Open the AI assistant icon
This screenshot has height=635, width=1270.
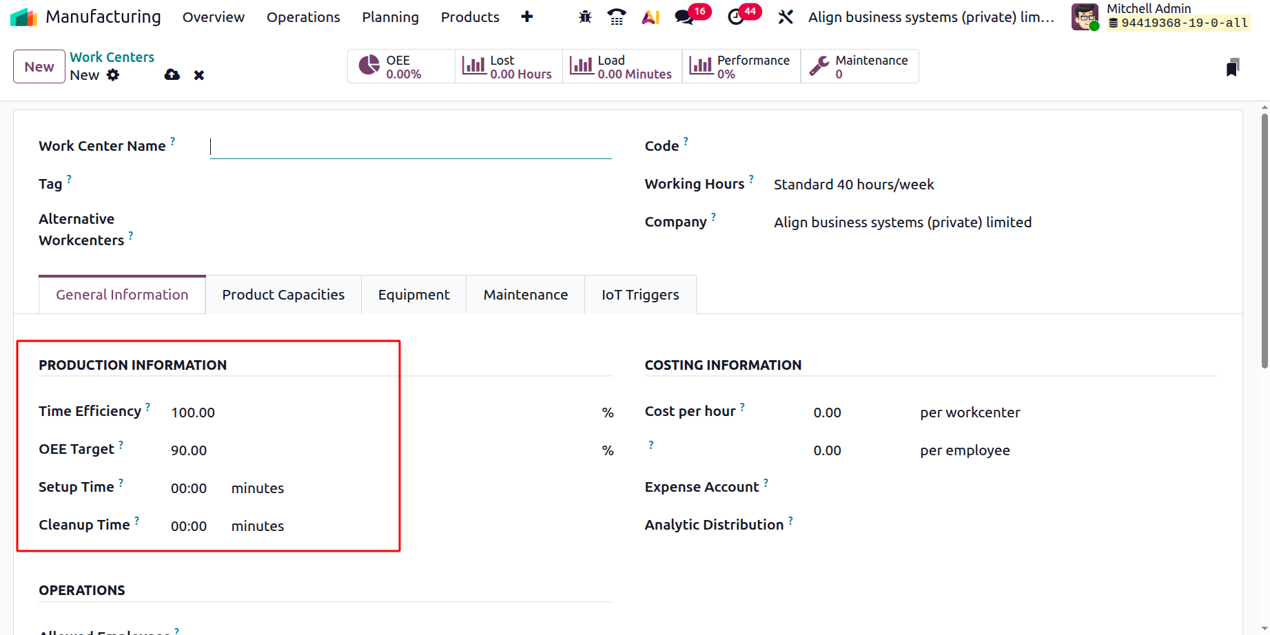pos(651,17)
